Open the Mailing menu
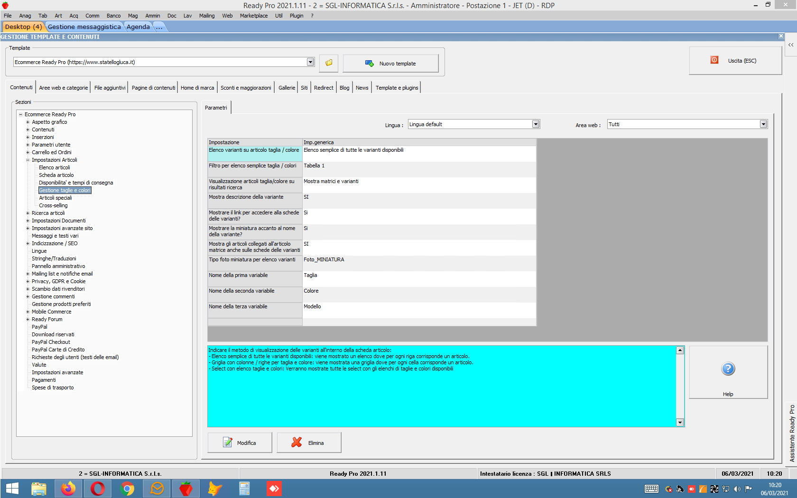Viewport: 797px width, 498px height. pyautogui.click(x=207, y=16)
